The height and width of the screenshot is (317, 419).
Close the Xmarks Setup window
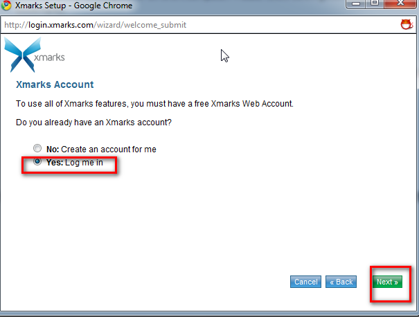400,3
